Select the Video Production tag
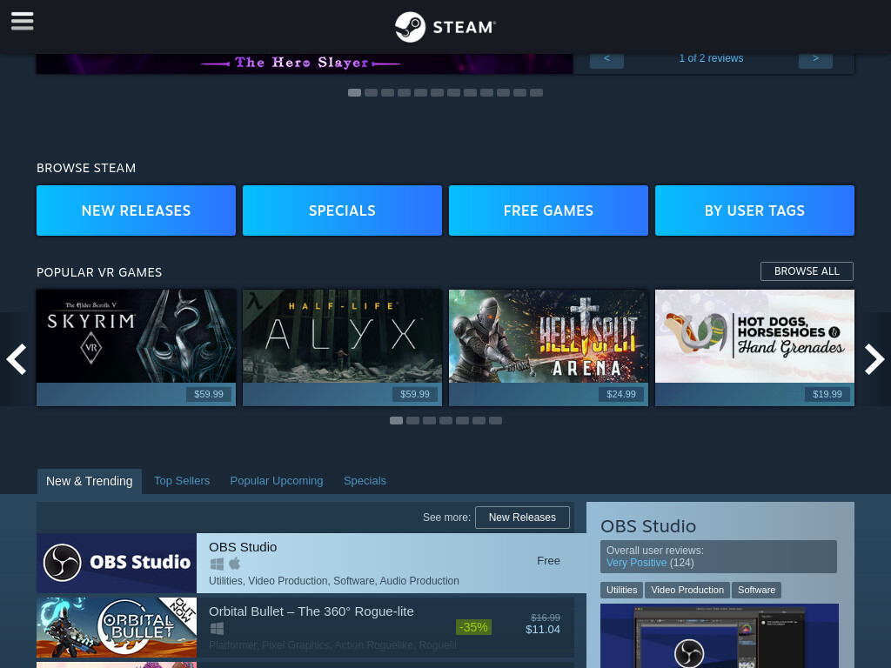Viewport: 891px width, 668px height. 687,591
